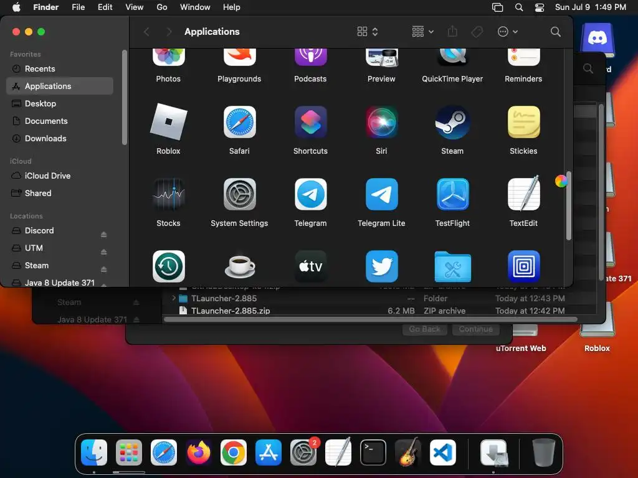Eject the Steam volume in sidebar

104,269
